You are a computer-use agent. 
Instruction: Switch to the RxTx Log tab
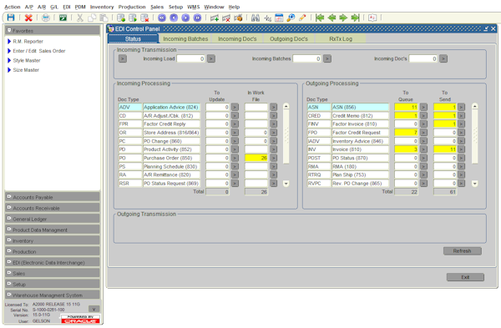point(341,38)
